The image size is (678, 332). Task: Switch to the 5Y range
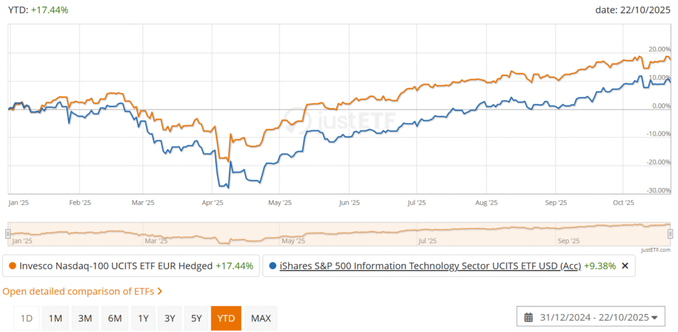196,318
